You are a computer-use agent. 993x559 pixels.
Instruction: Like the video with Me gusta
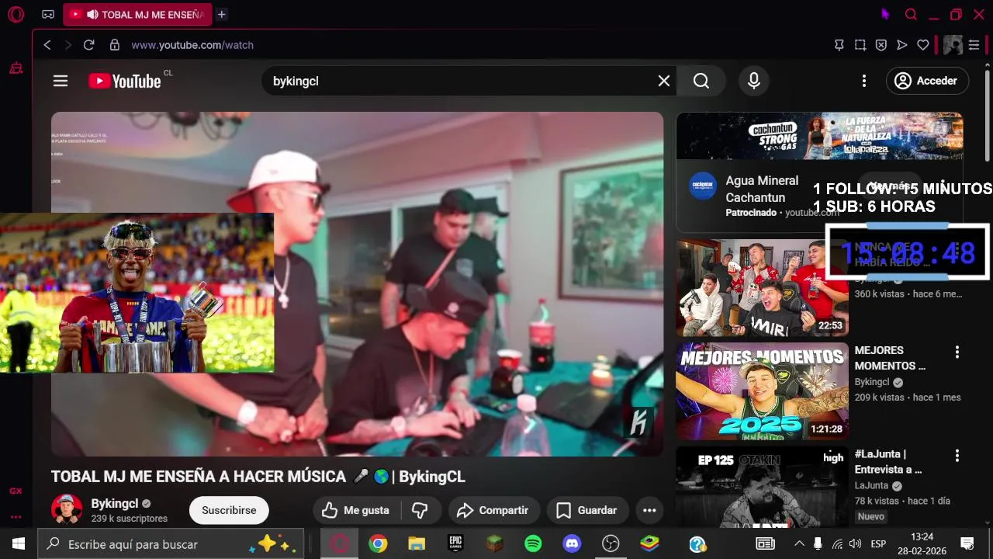coord(357,510)
